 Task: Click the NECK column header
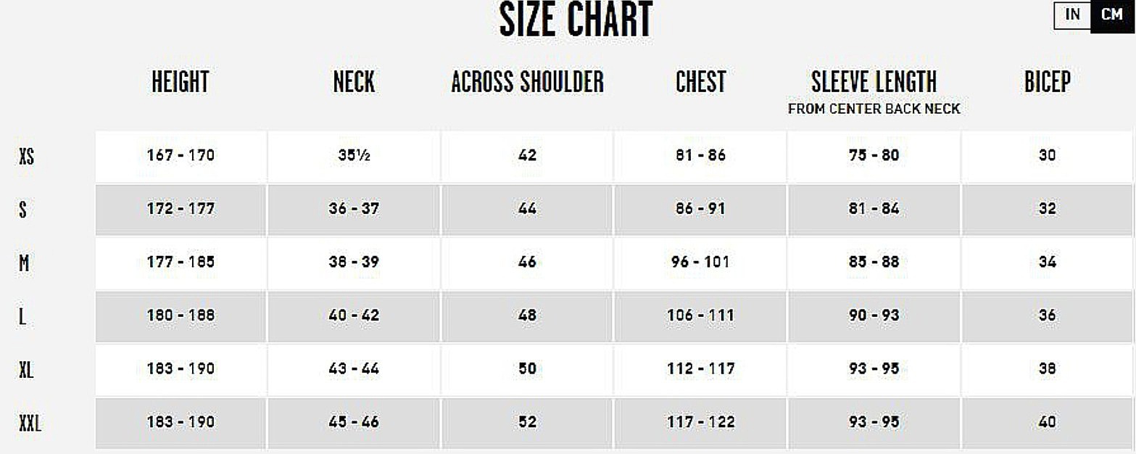(x=354, y=83)
